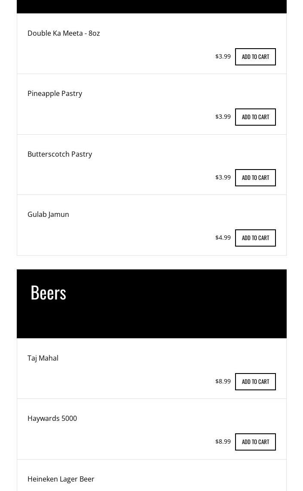The height and width of the screenshot is (491, 303).
Task: Open the Butterscotch Pastry item
Action: tap(60, 154)
